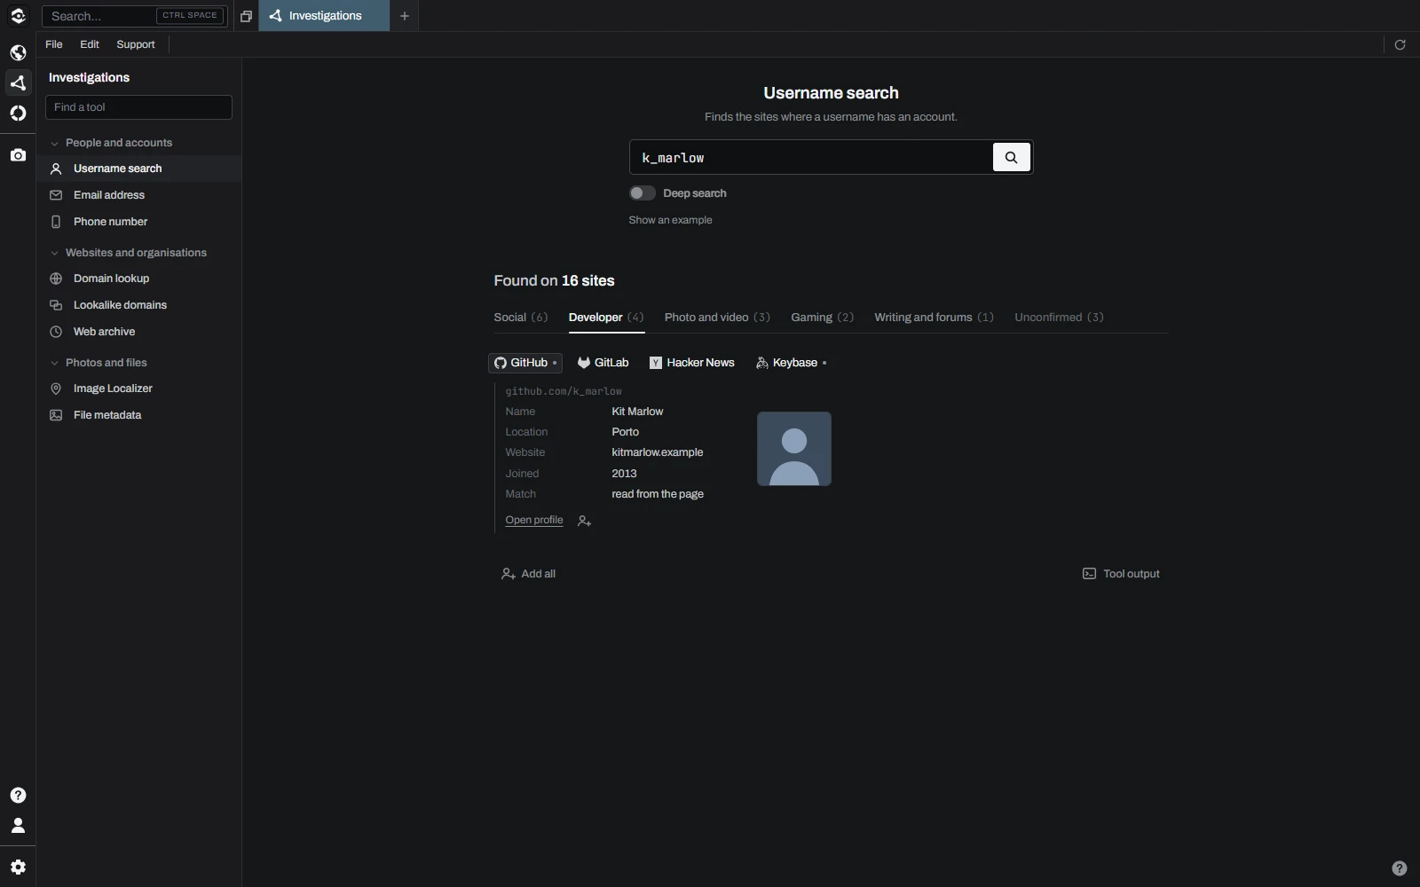Collapse the People and accounts section
1420x887 pixels.
(x=110, y=143)
